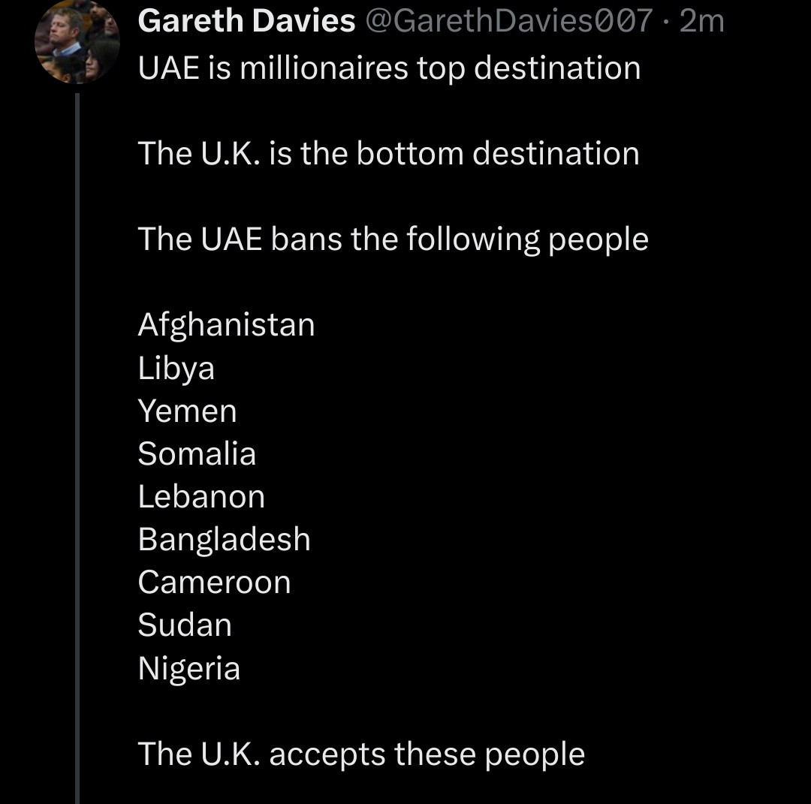Select the 'The U.K. is the bottom destination' line
The image size is (811, 804).
pos(389,154)
